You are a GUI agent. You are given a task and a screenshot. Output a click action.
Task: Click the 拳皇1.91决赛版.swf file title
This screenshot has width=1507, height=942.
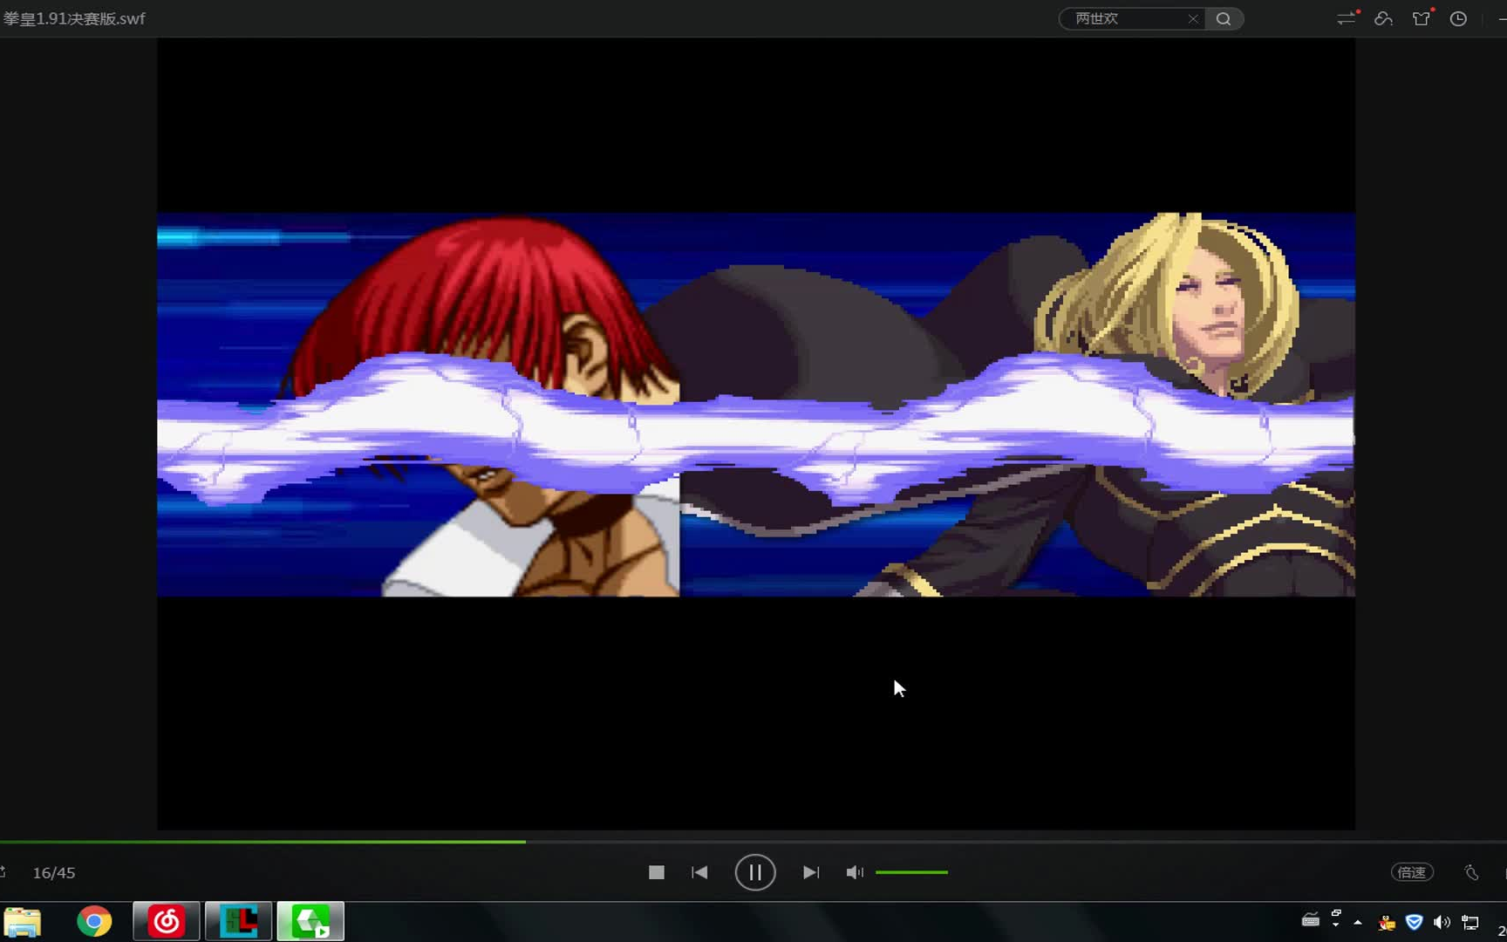coord(74,18)
